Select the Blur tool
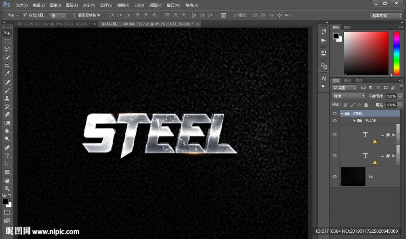Viewport: 406px width, 239px height. point(7,131)
